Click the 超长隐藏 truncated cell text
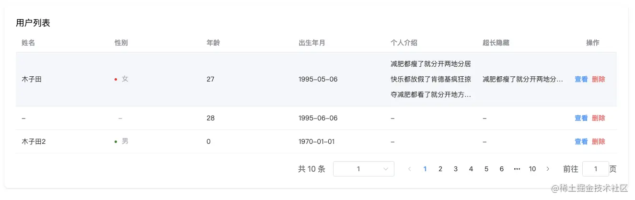Screen dimensions: 635x200 tap(522, 79)
